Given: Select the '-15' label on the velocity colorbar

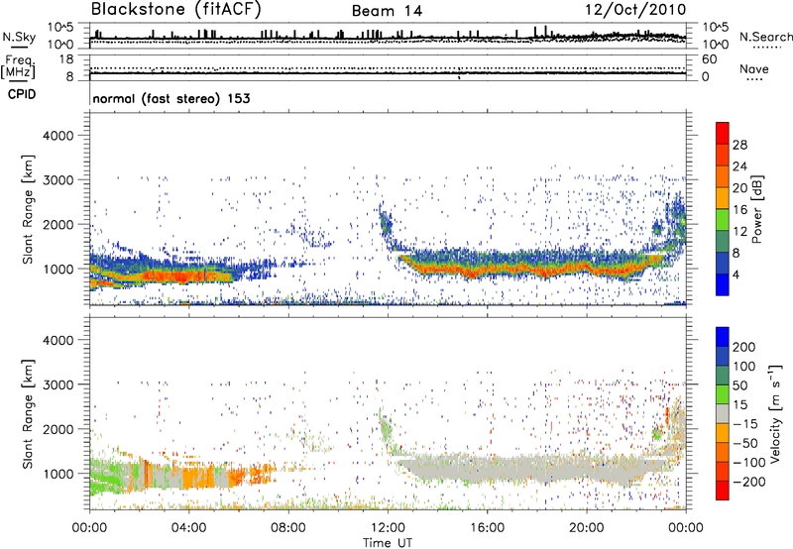Looking at the screenshot, I should pos(745,424).
